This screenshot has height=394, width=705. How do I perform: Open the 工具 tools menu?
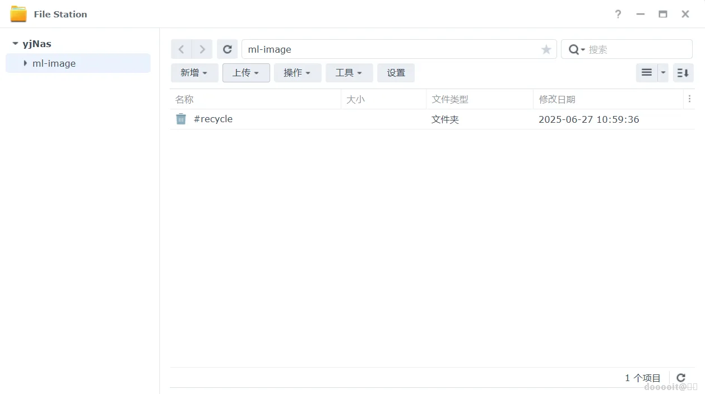tap(349, 72)
